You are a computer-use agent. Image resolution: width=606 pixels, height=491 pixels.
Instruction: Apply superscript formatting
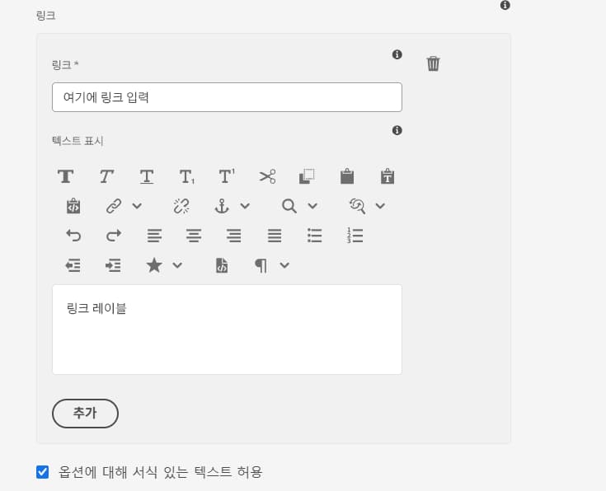point(227,176)
